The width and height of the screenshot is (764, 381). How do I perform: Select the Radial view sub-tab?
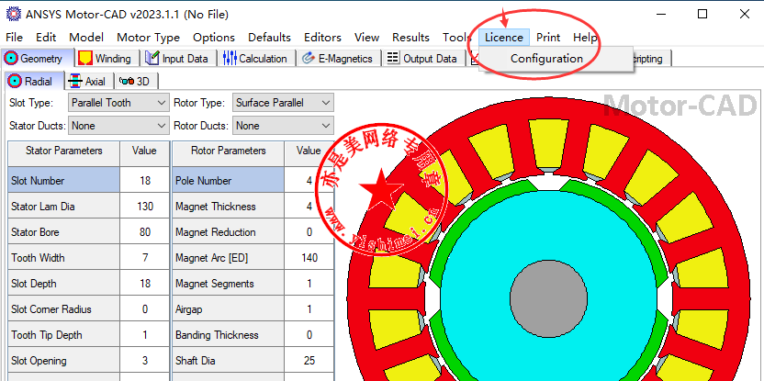tap(33, 82)
